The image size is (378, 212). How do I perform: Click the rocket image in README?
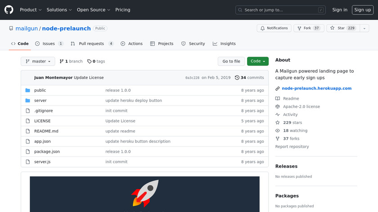tap(144, 193)
